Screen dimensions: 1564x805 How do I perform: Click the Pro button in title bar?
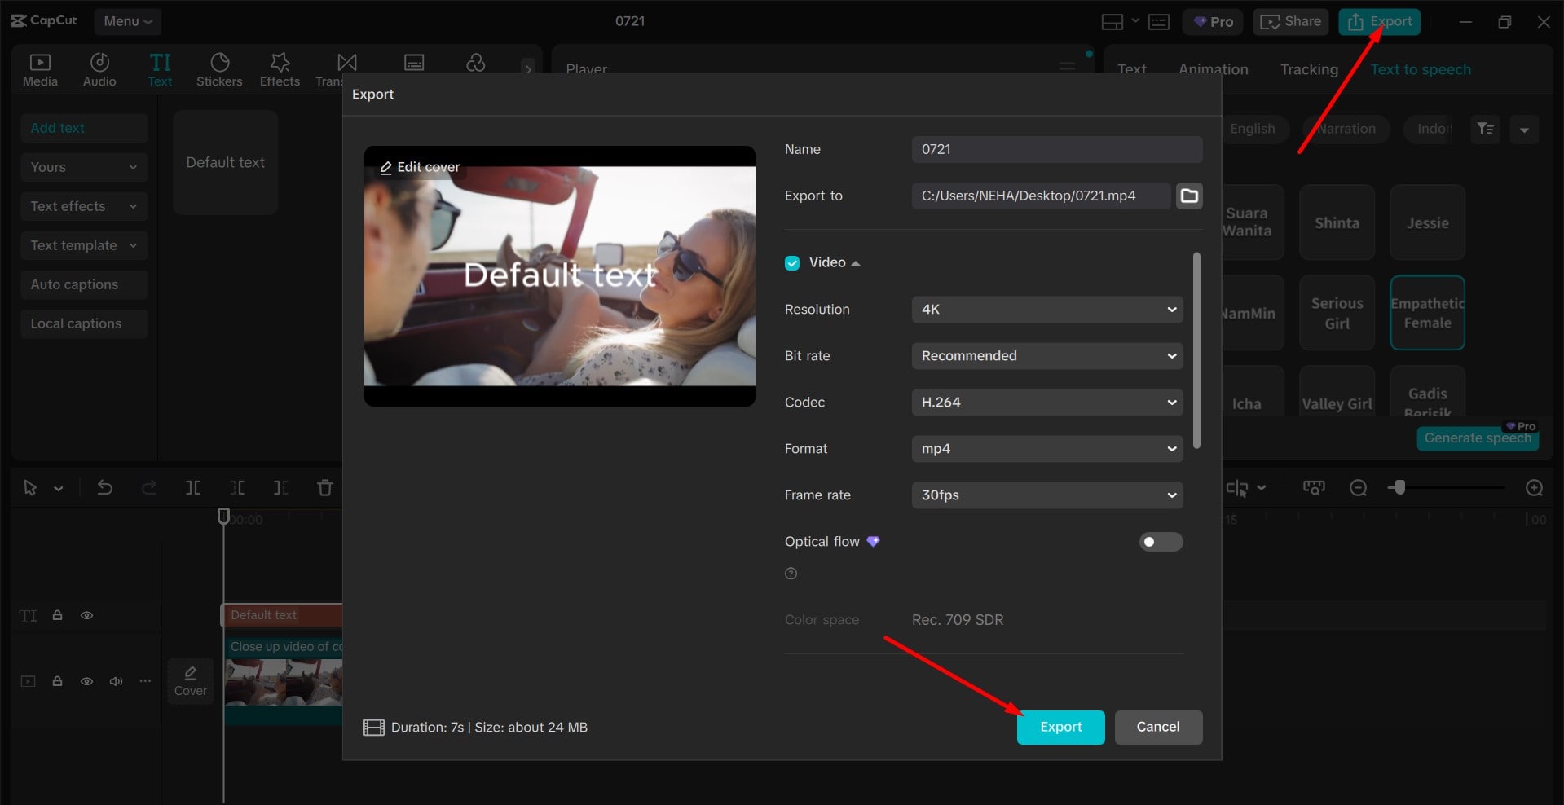[1213, 22]
